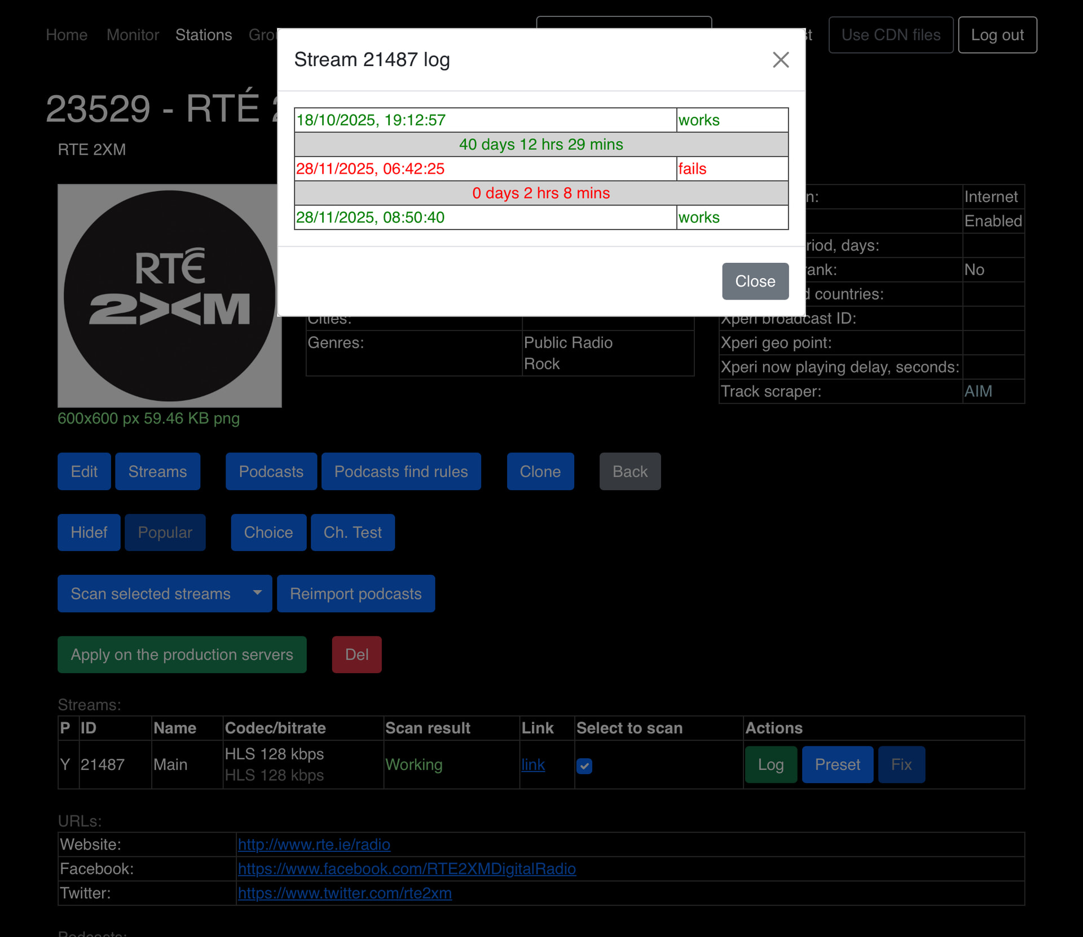Click the Log out button
This screenshot has height=937, width=1083.
pyautogui.click(x=997, y=35)
